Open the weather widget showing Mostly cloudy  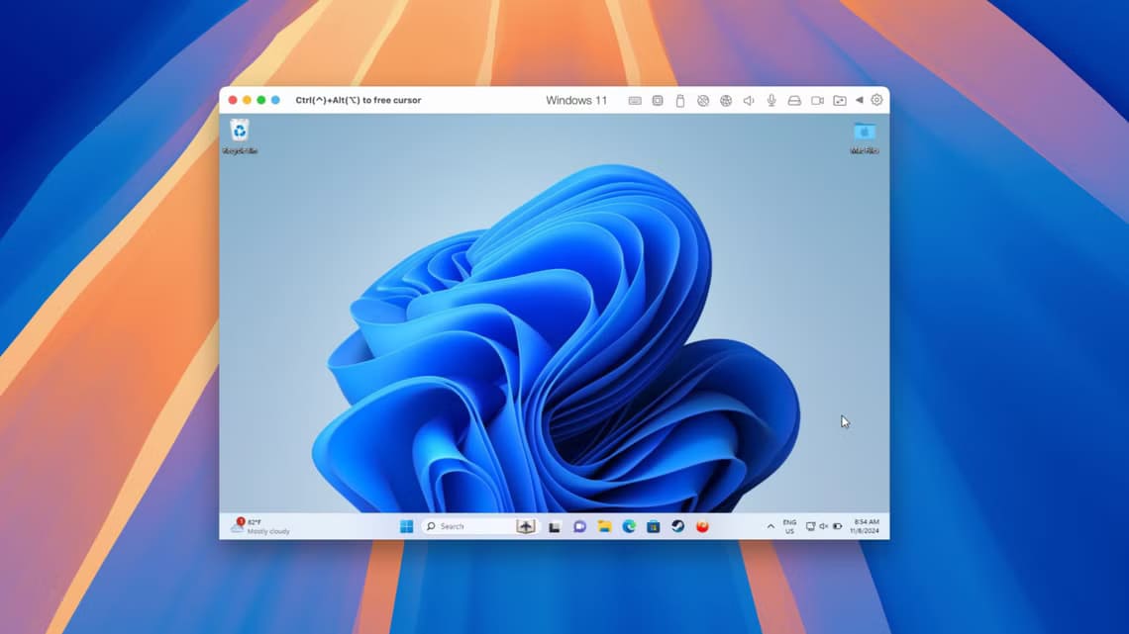260,526
